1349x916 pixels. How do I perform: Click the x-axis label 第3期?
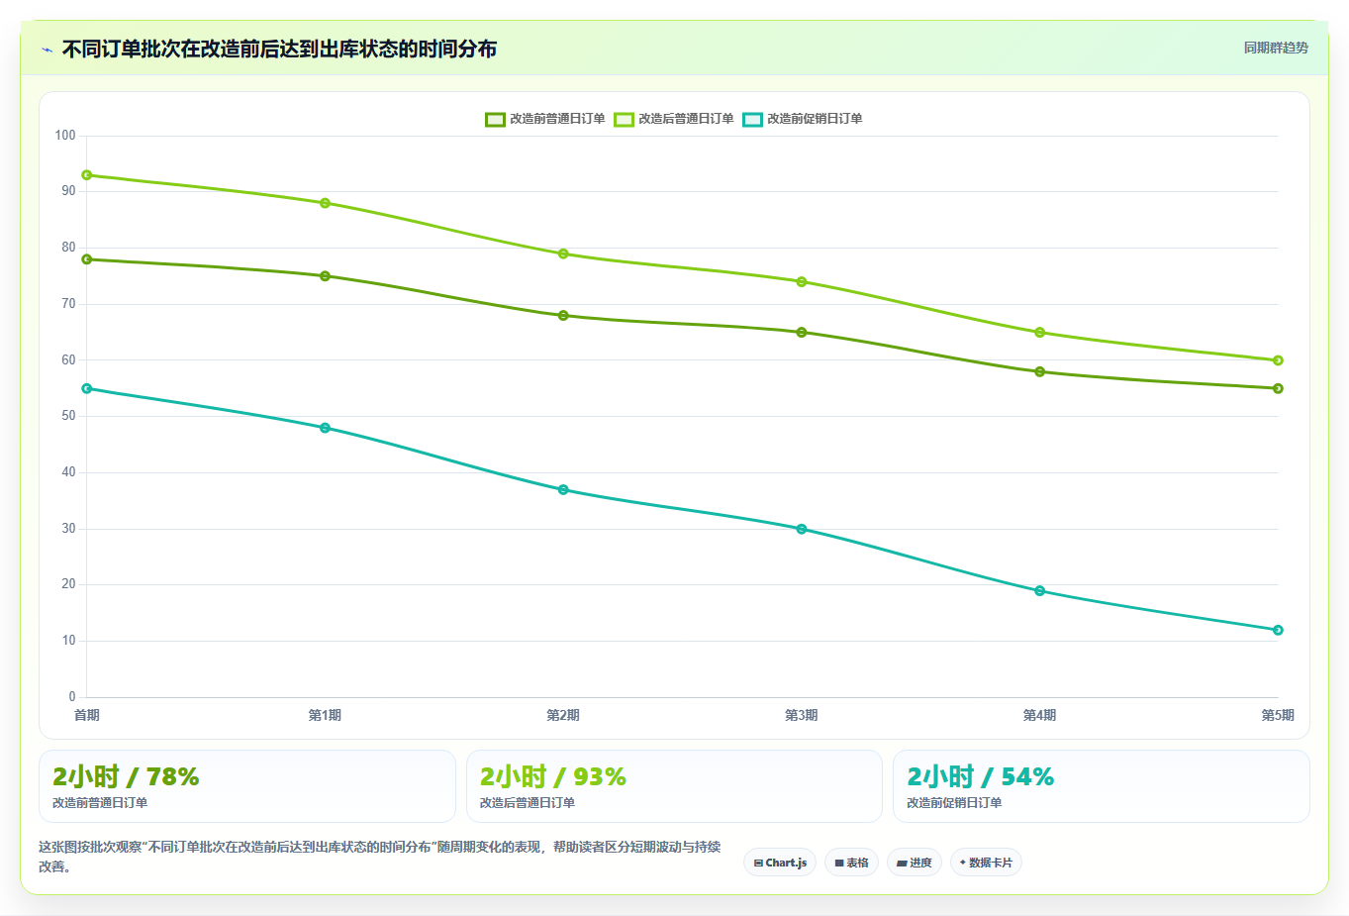(x=802, y=715)
